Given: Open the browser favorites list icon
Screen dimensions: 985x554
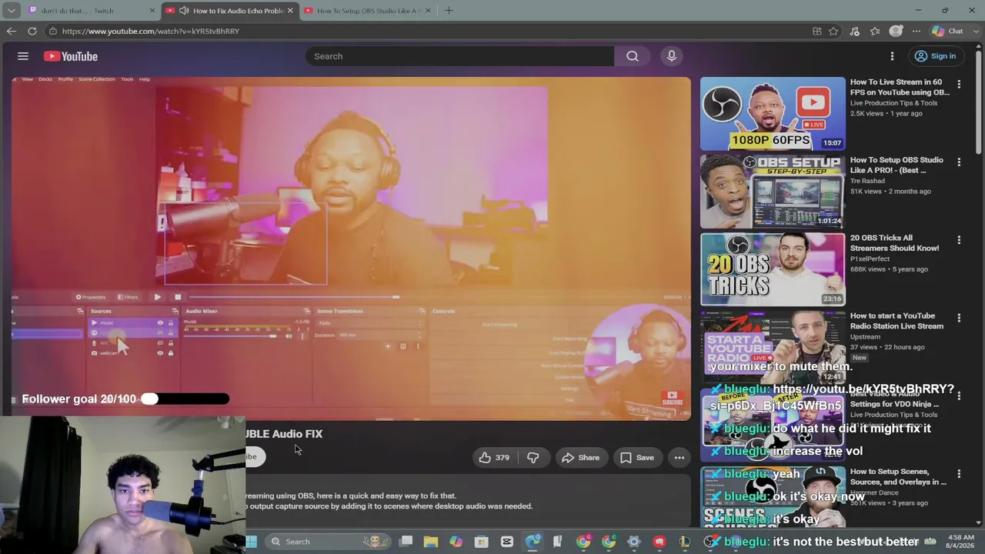Looking at the screenshot, I should tap(875, 31).
